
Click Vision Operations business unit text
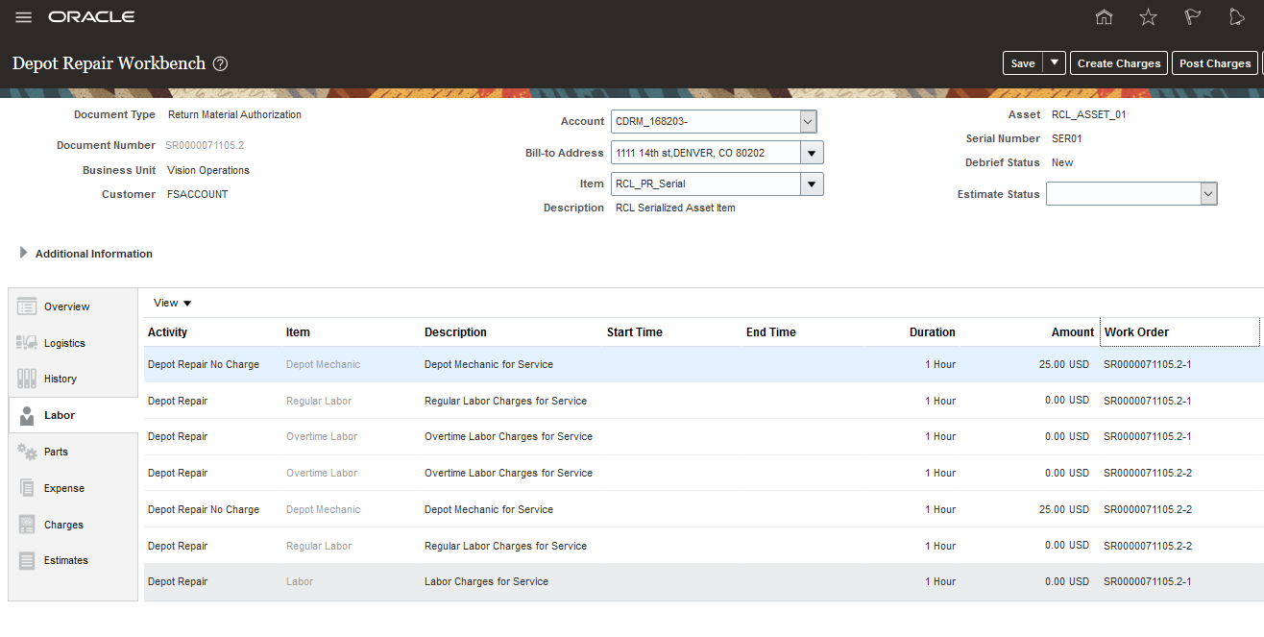pyautogui.click(x=208, y=170)
